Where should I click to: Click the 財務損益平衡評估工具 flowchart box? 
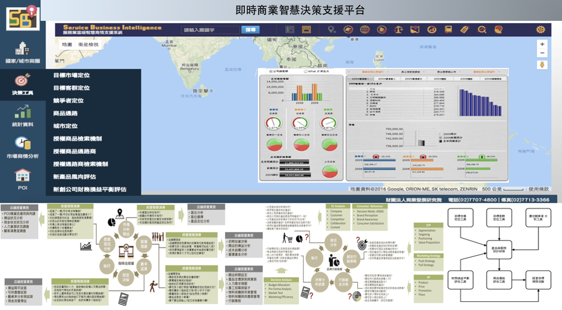click(x=461, y=279)
